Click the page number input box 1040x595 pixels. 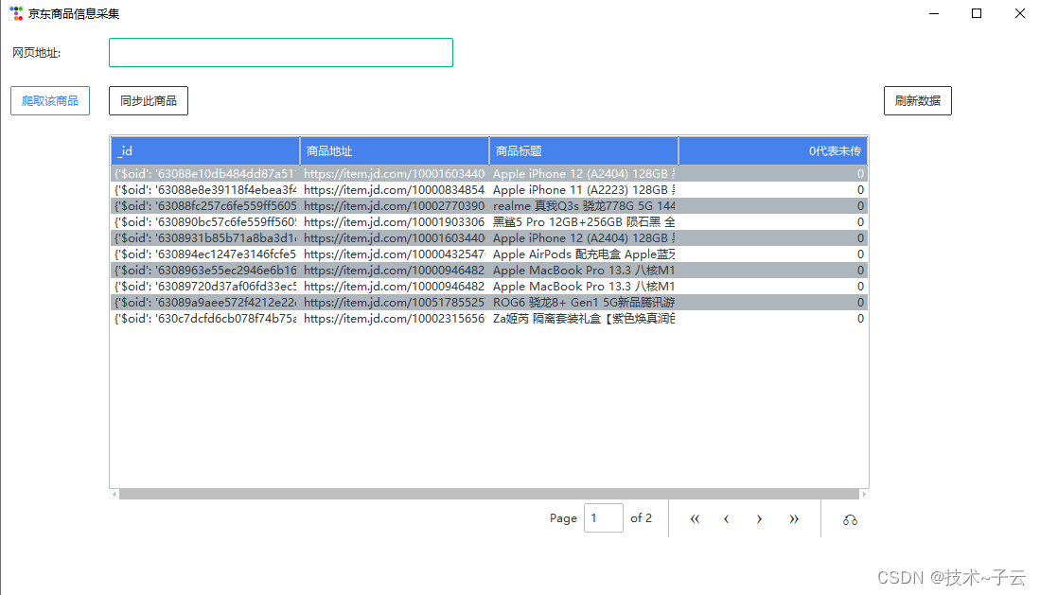(604, 518)
